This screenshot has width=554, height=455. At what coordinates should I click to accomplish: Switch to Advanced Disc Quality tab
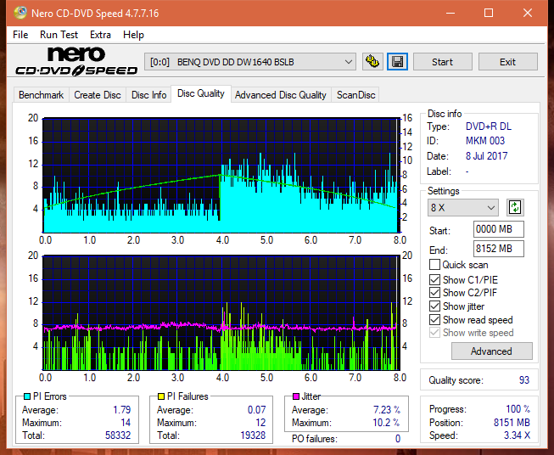click(x=281, y=95)
